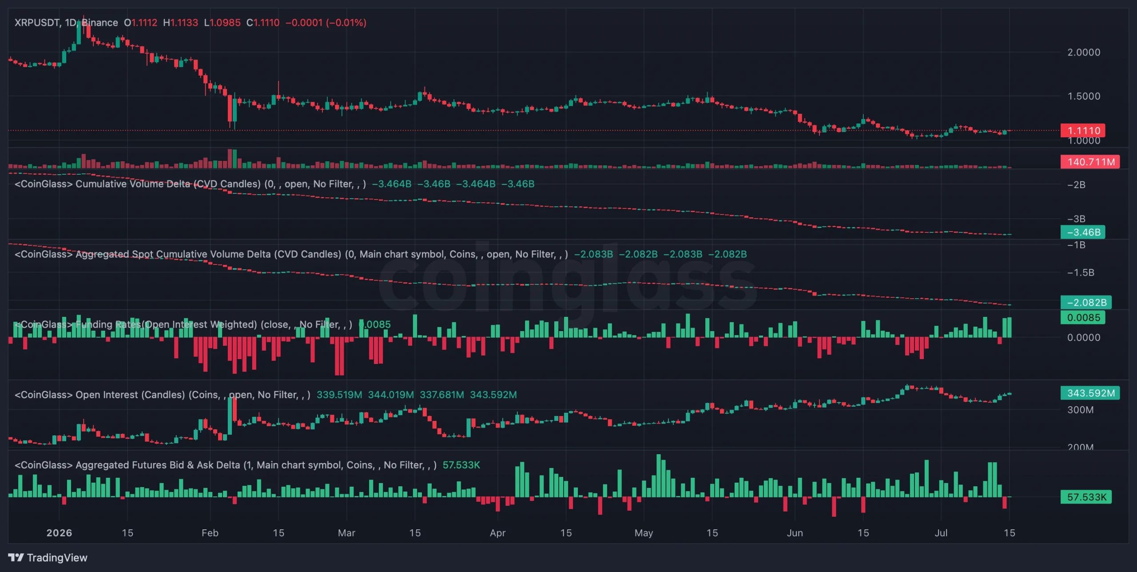Screen dimensions: 1137x572
Task: Click the Mar label on time axis
Action: (346, 533)
